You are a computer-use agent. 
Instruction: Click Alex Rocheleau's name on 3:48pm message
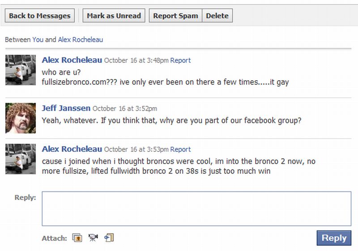(72, 60)
